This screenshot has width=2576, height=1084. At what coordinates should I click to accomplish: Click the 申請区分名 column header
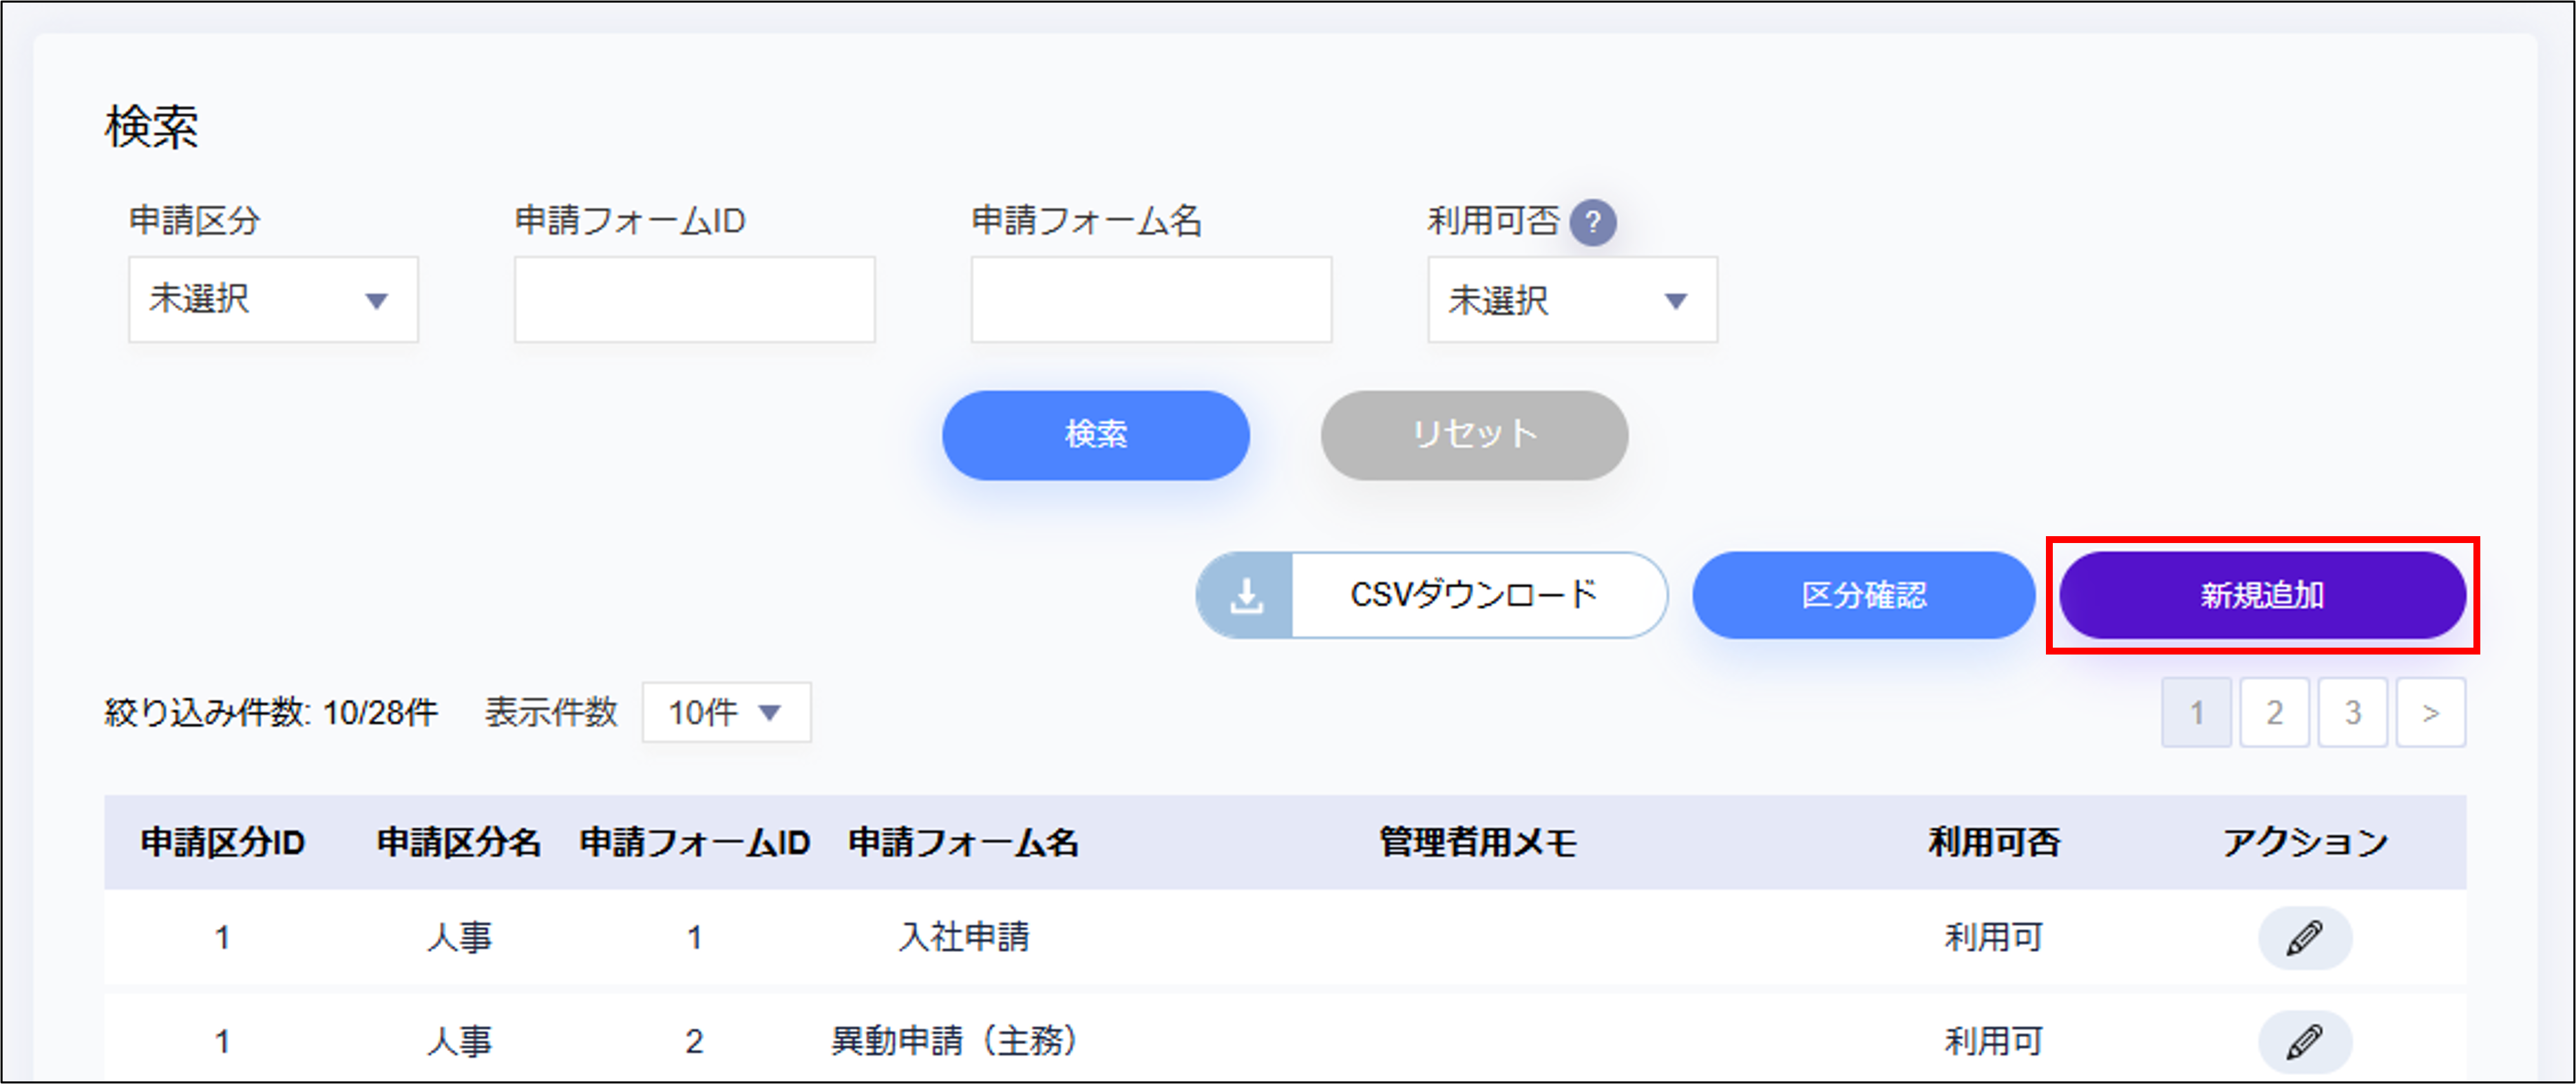tap(459, 843)
